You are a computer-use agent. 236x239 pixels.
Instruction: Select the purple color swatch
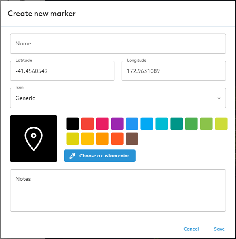click(117, 124)
